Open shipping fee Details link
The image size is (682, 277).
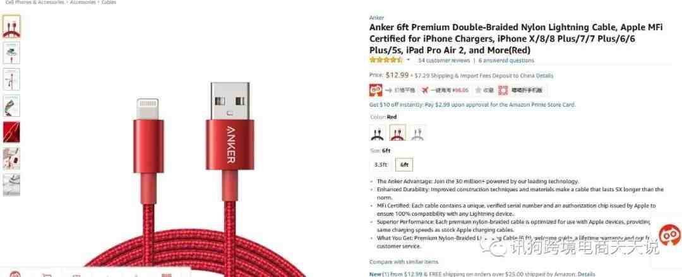[x=544, y=76]
